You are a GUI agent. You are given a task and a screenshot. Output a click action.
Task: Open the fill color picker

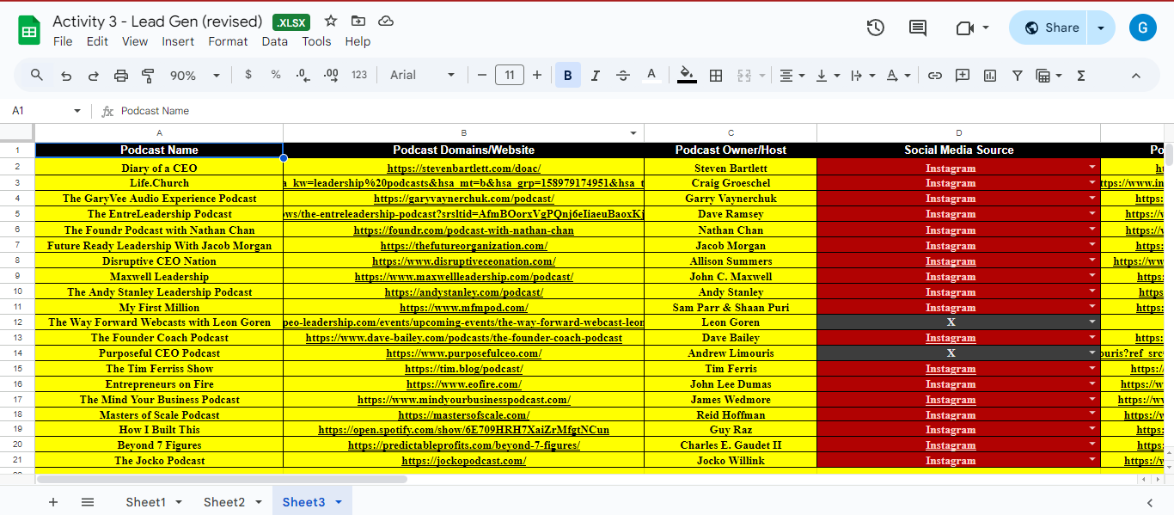click(x=687, y=76)
